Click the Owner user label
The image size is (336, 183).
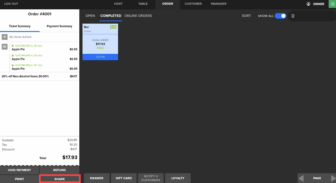319,4
